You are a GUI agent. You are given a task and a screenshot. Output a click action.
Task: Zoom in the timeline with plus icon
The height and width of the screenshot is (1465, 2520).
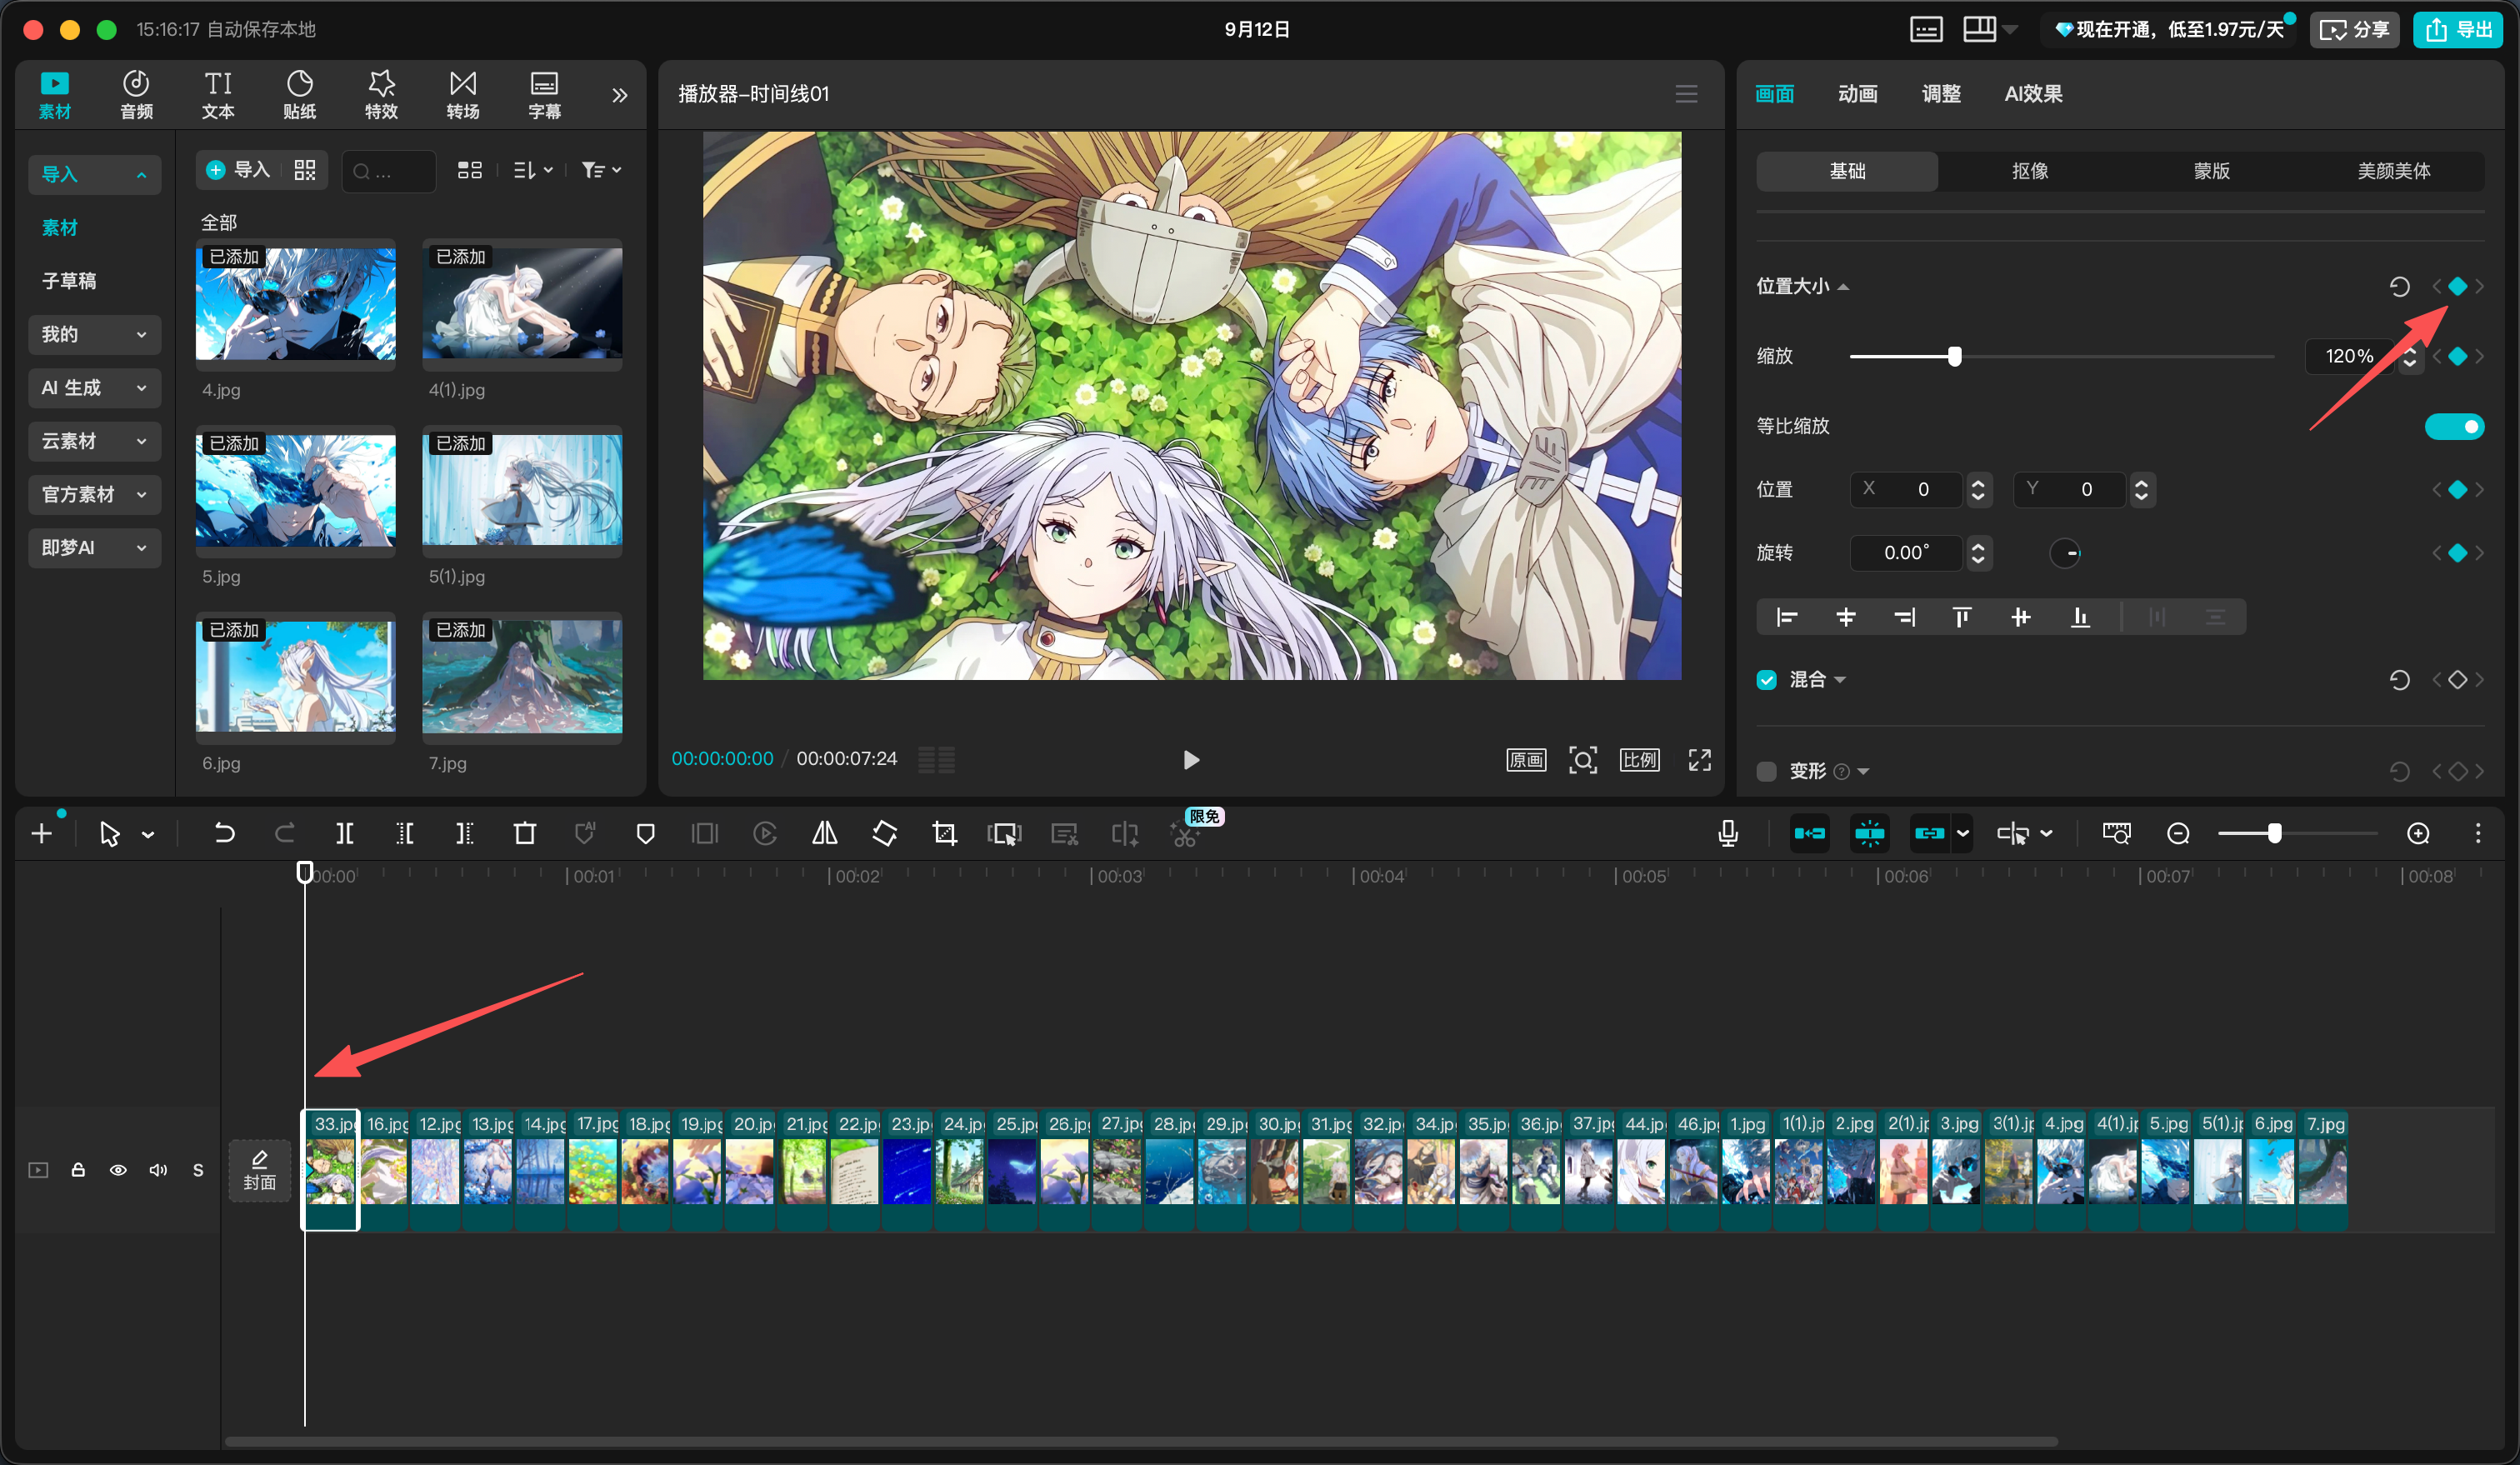click(x=2418, y=833)
